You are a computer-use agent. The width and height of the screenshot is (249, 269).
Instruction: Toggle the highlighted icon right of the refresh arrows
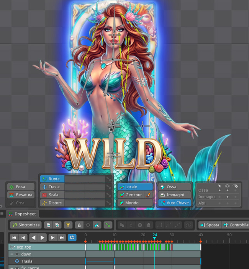[97, 225]
